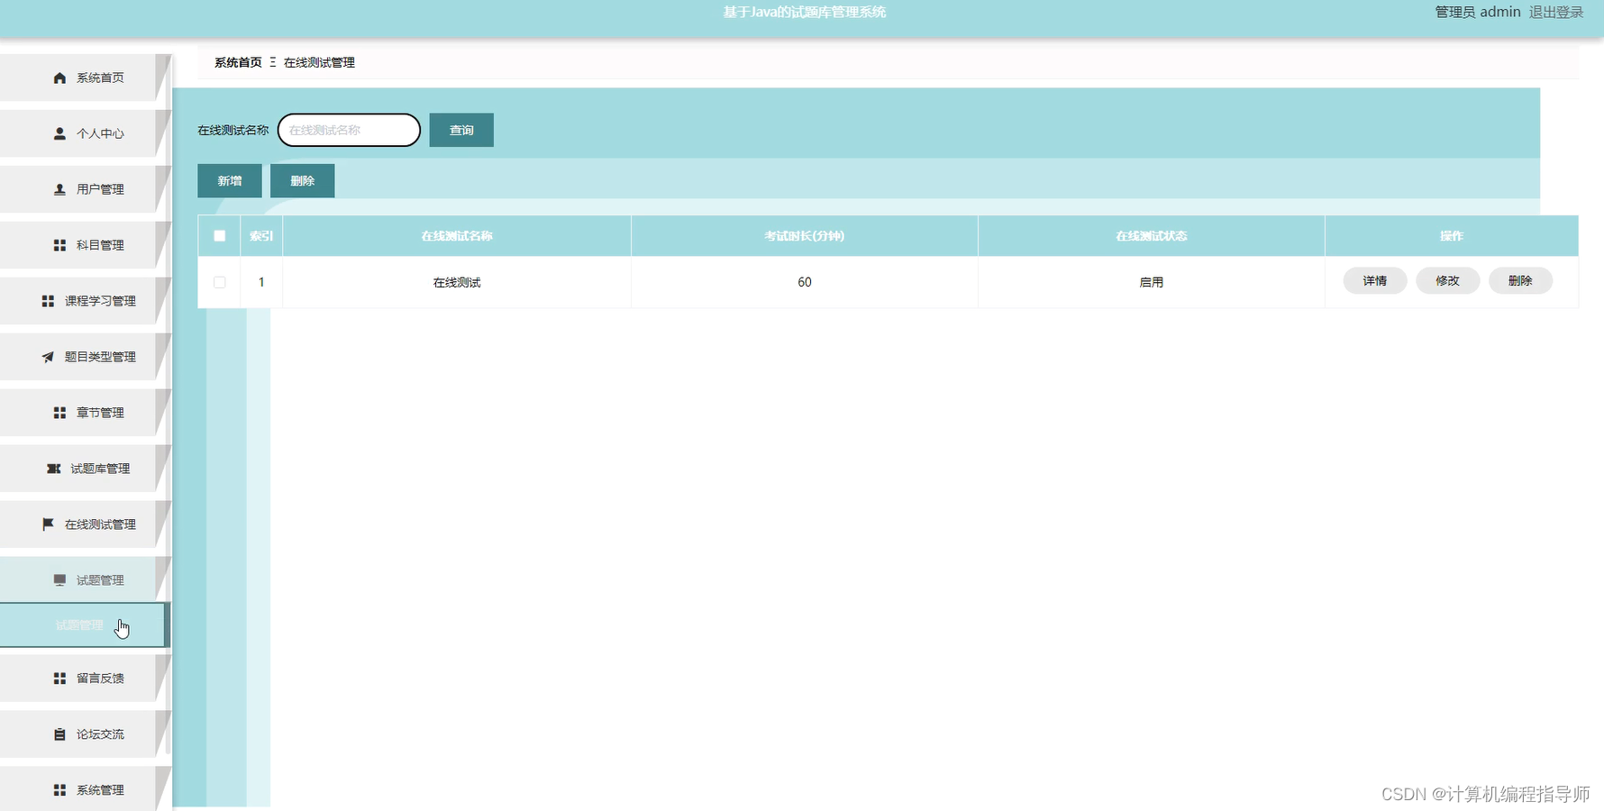
Task: Open the 在线测试管理 sidebar menu
Action: [x=86, y=524]
